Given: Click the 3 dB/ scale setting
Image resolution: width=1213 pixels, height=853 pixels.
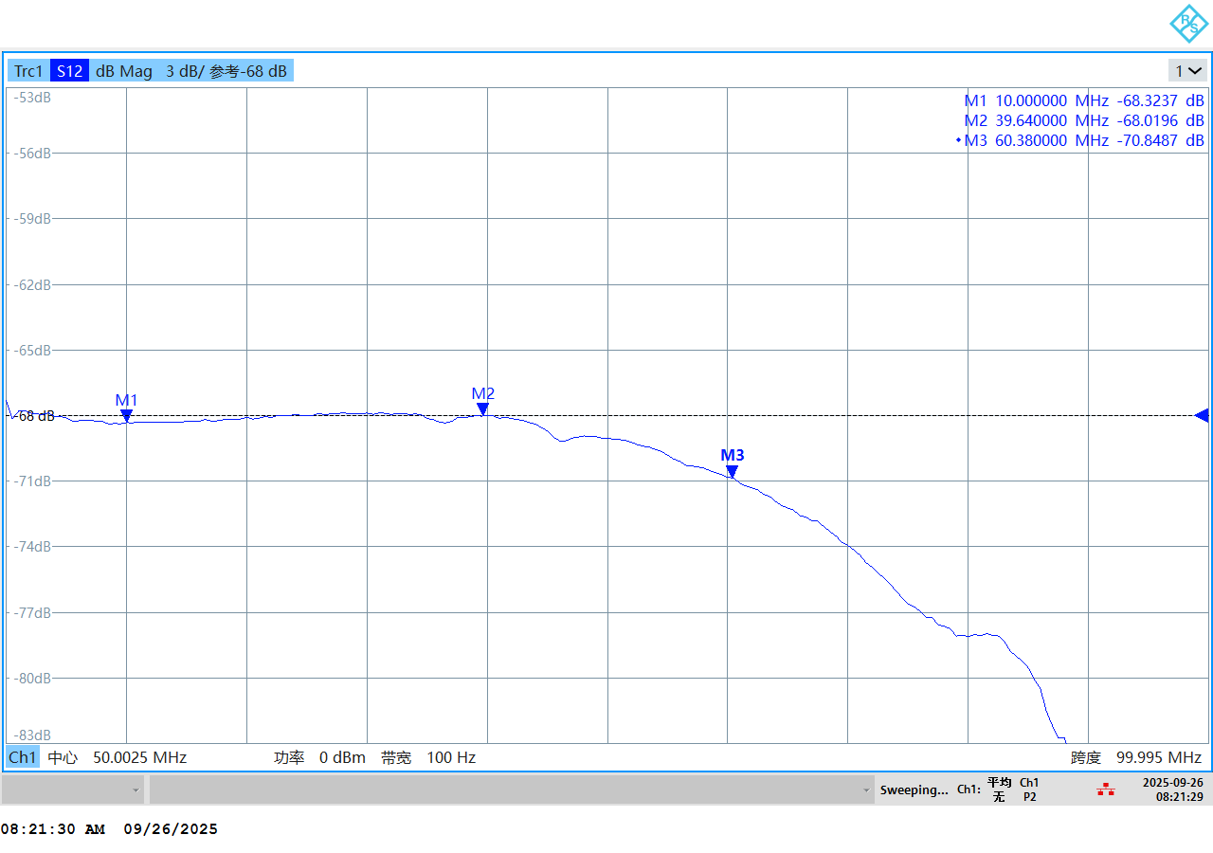Looking at the screenshot, I should (x=183, y=71).
